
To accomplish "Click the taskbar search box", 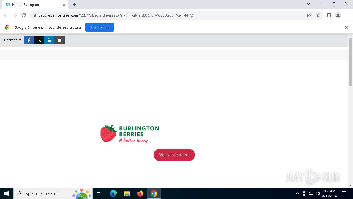I will point(53,193).
